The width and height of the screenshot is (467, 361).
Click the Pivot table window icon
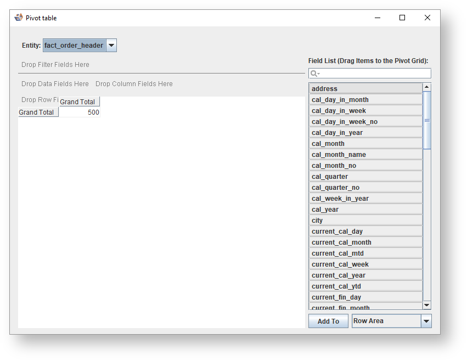[x=19, y=18]
